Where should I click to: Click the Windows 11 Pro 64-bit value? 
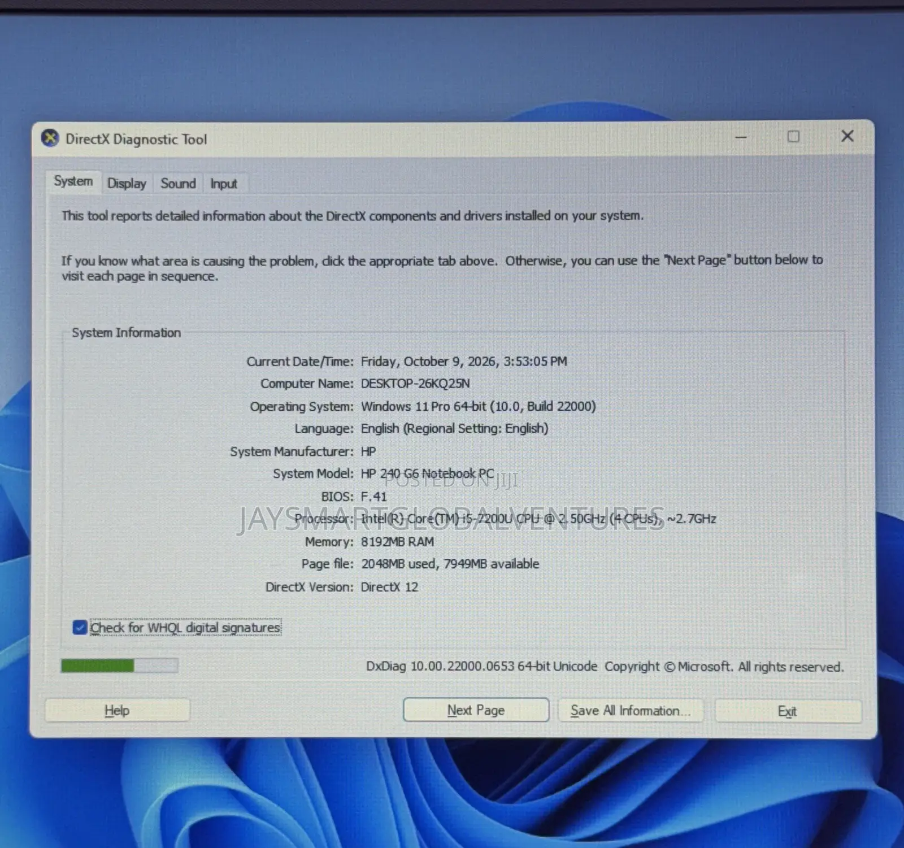click(479, 406)
